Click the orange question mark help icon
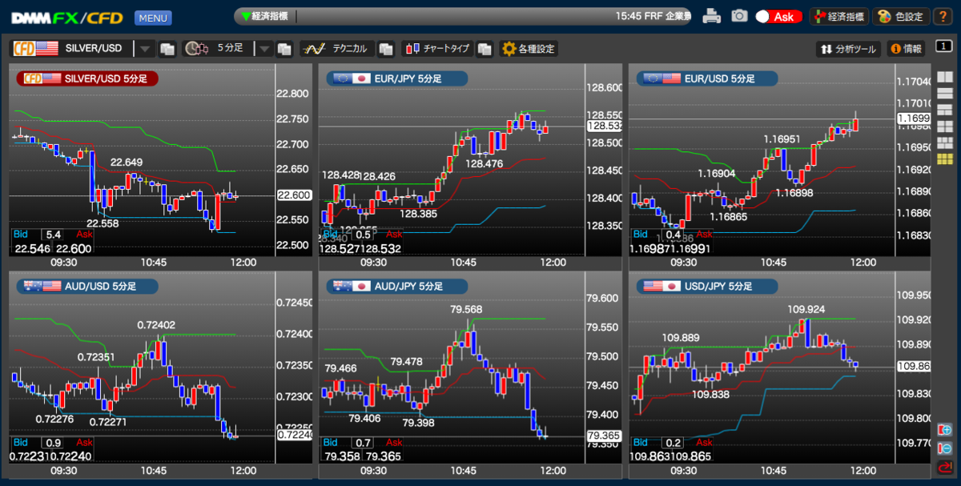Image resolution: width=961 pixels, height=486 pixels. (x=943, y=16)
